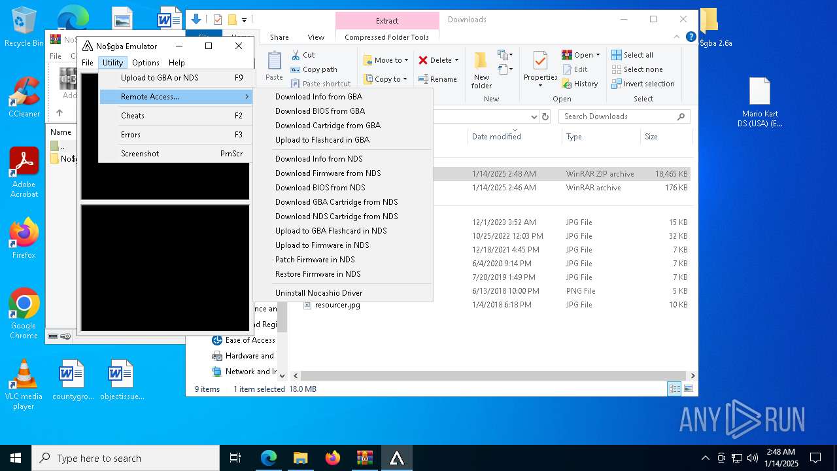Click the History button in ribbon
Image resolution: width=837 pixels, height=471 pixels.
click(580, 84)
